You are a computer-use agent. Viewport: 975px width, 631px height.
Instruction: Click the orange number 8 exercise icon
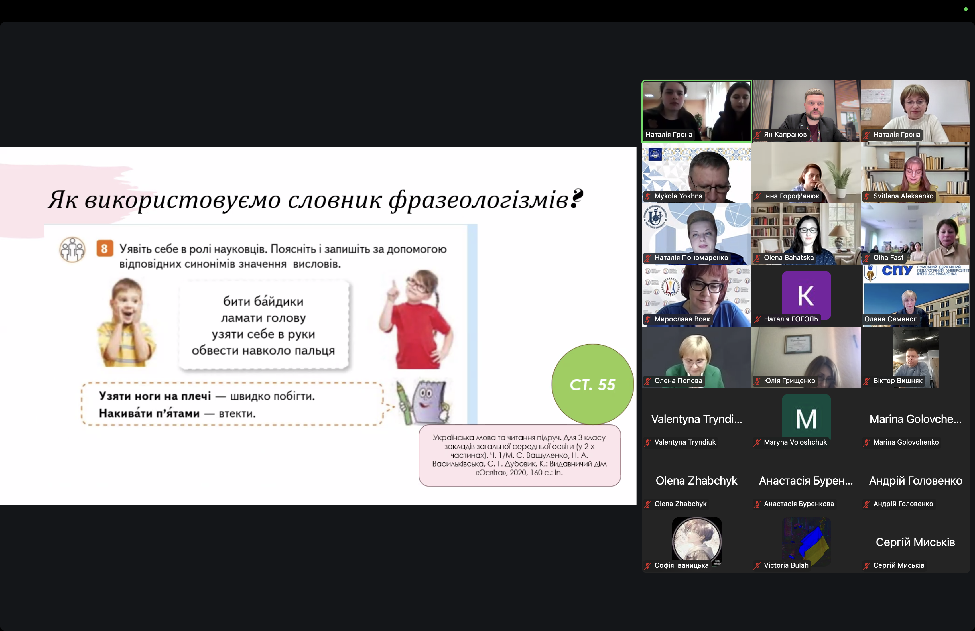(x=104, y=249)
